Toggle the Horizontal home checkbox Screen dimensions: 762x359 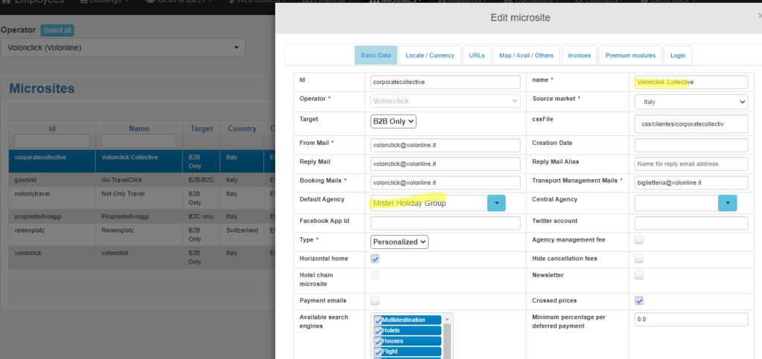(x=375, y=259)
